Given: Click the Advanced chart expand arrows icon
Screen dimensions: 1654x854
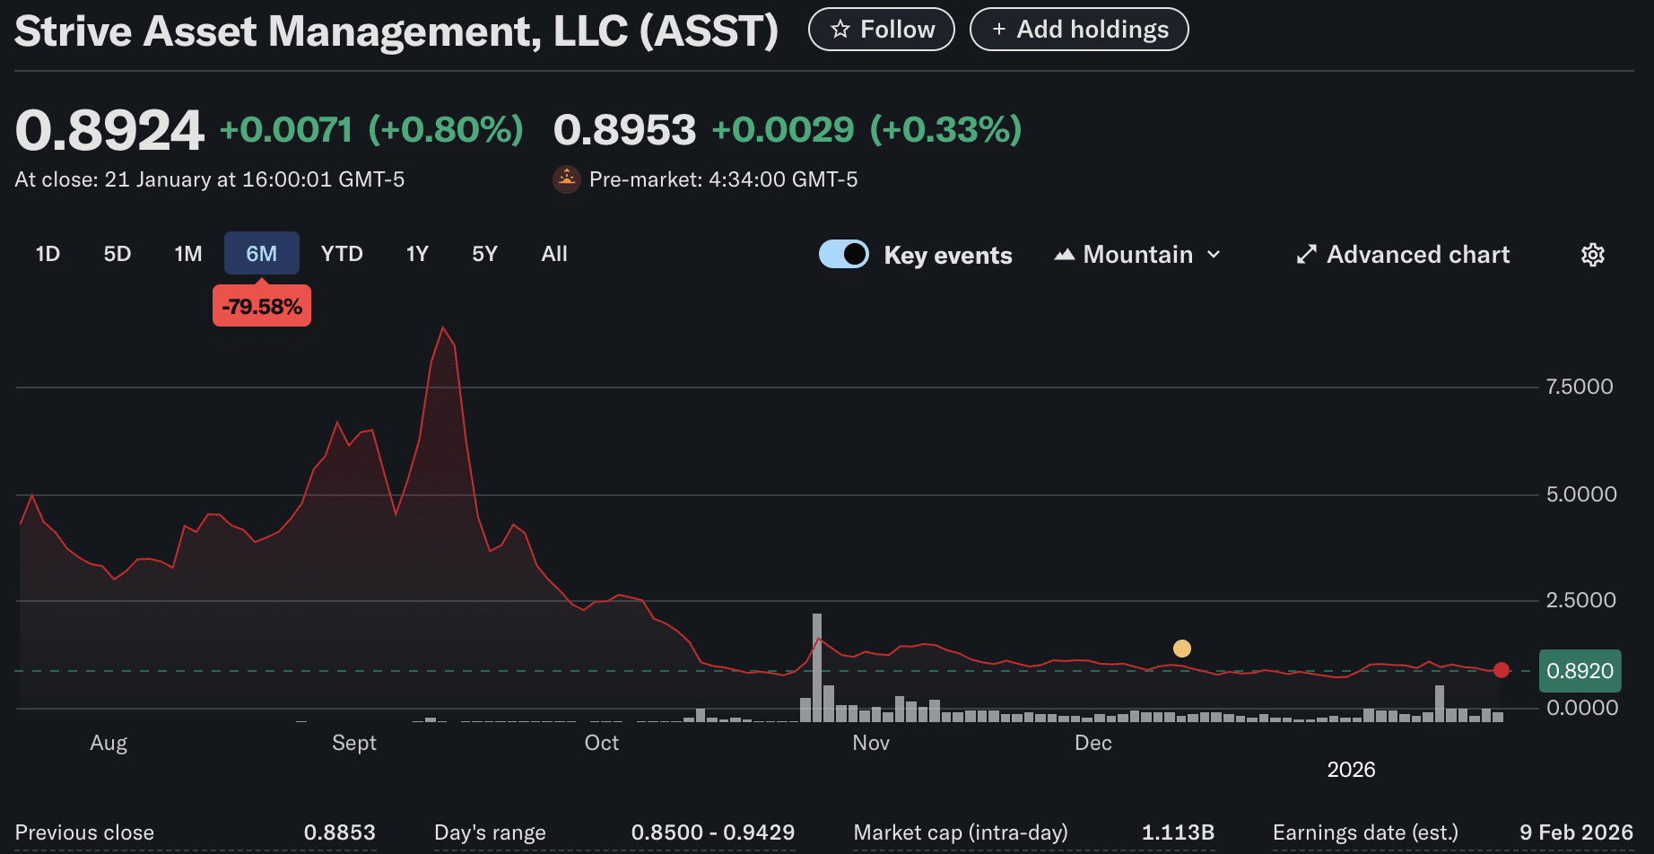Looking at the screenshot, I should (x=1307, y=255).
